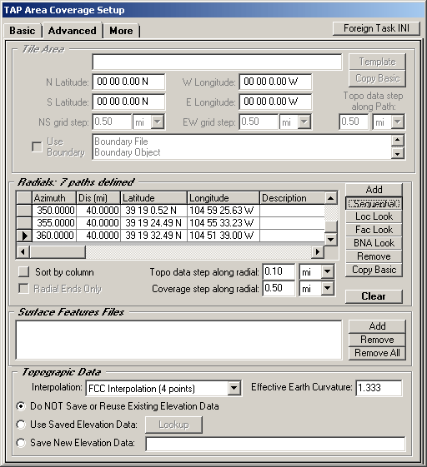The image size is (427, 467).
Task: Open coverage step unit dropdown
Action: pyautogui.click(x=328, y=288)
